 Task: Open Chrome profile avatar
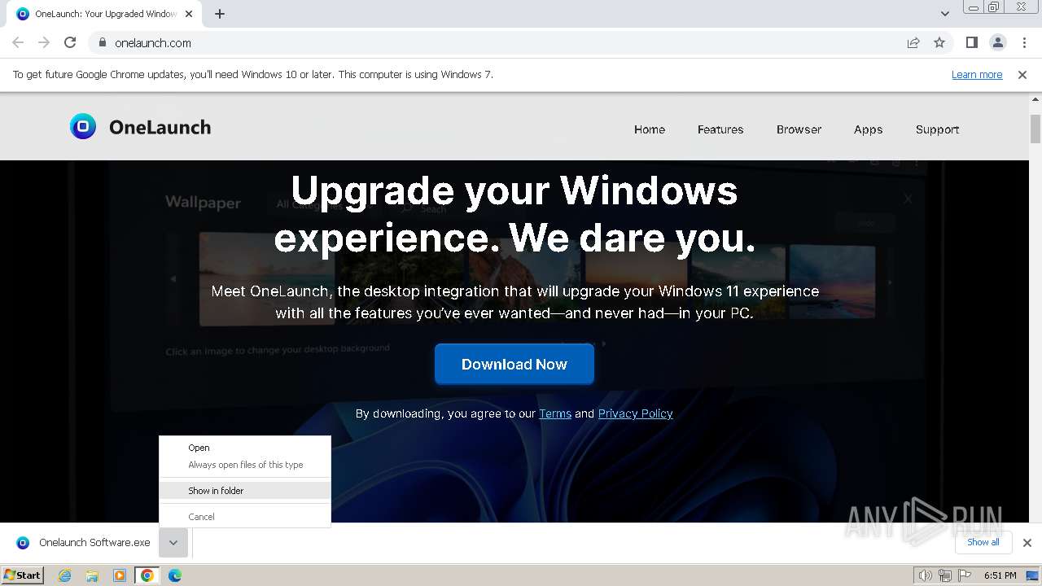click(x=997, y=42)
